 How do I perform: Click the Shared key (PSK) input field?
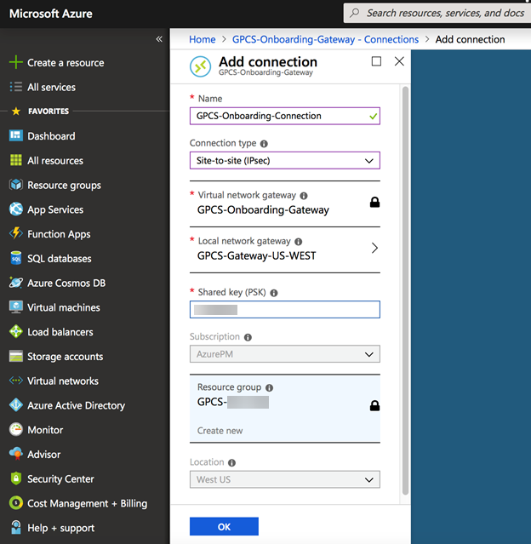pyautogui.click(x=284, y=310)
